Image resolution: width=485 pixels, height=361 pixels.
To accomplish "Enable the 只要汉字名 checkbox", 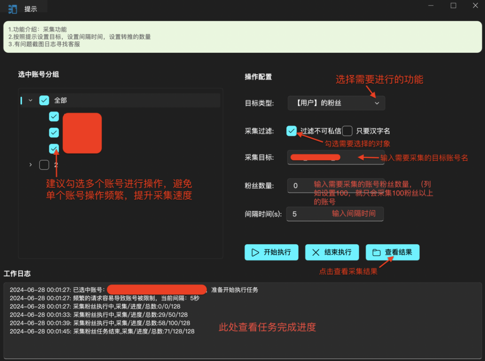I will (x=347, y=131).
